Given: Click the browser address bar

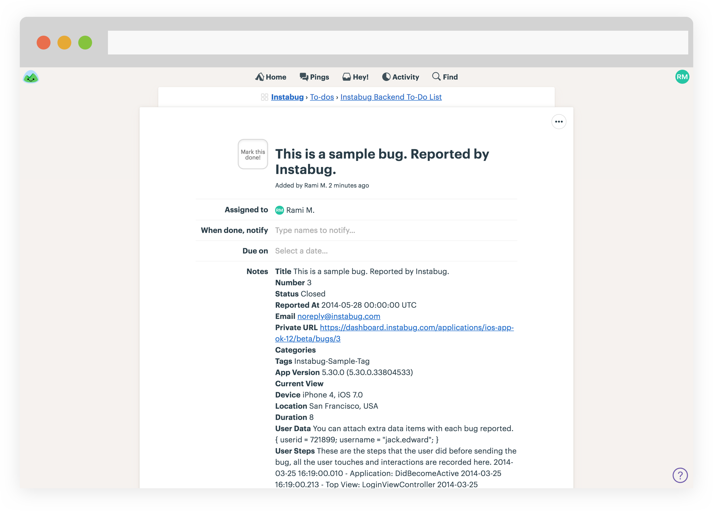Looking at the screenshot, I should [x=398, y=43].
